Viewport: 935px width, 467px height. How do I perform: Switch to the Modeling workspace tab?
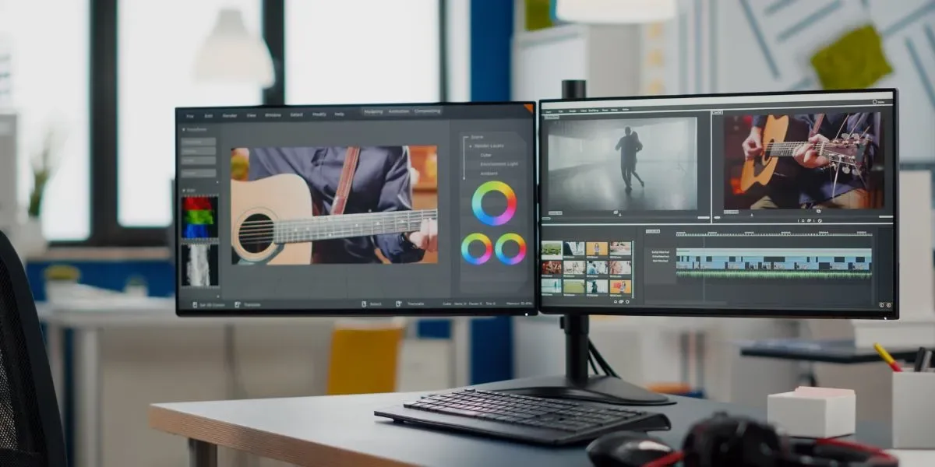[373, 112]
